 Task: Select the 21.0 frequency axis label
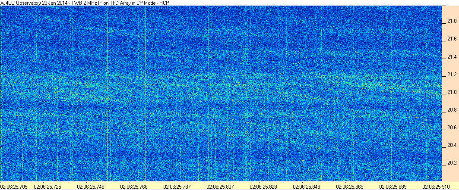pos(452,93)
